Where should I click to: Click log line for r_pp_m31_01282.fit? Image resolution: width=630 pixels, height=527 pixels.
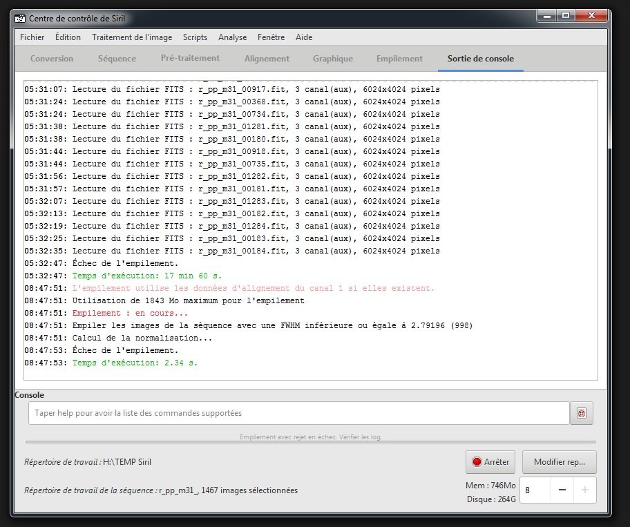click(x=232, y=176)
